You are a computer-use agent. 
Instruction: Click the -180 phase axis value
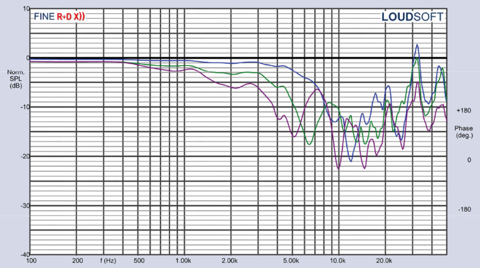coord(464,210)
